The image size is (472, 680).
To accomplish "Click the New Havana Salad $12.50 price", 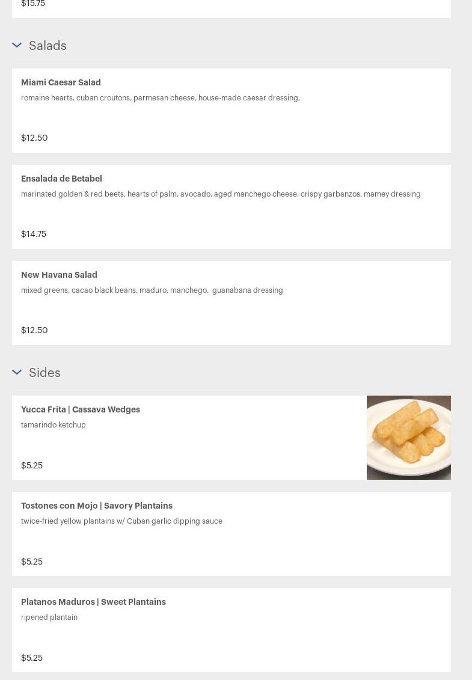I will tap(34, 330).
